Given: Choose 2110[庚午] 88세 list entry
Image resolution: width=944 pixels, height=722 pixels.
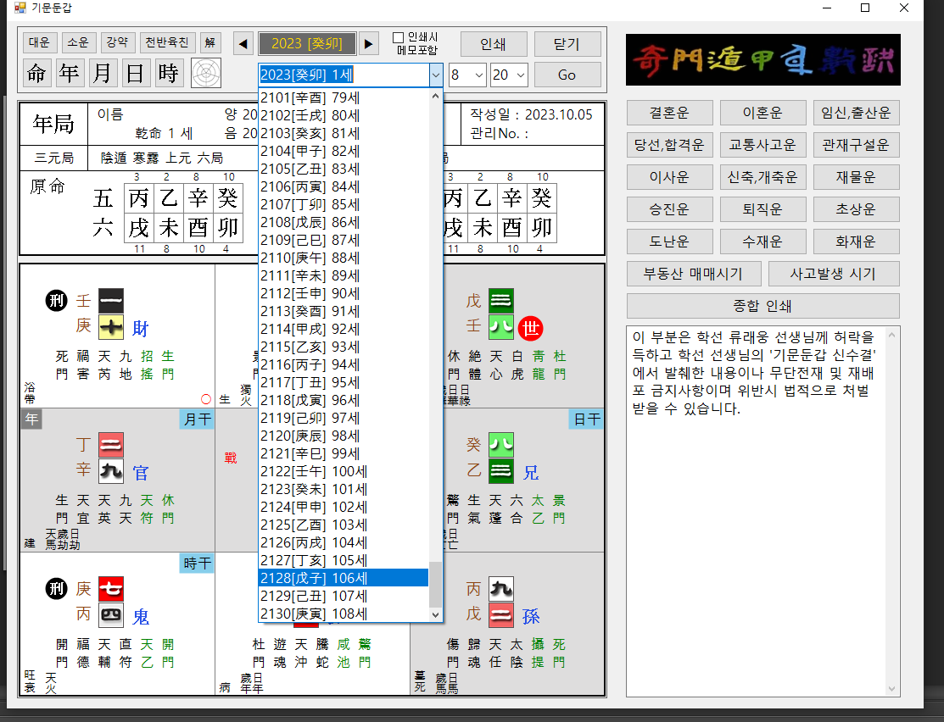Looking at the screenshot, I should click(344, 258).
